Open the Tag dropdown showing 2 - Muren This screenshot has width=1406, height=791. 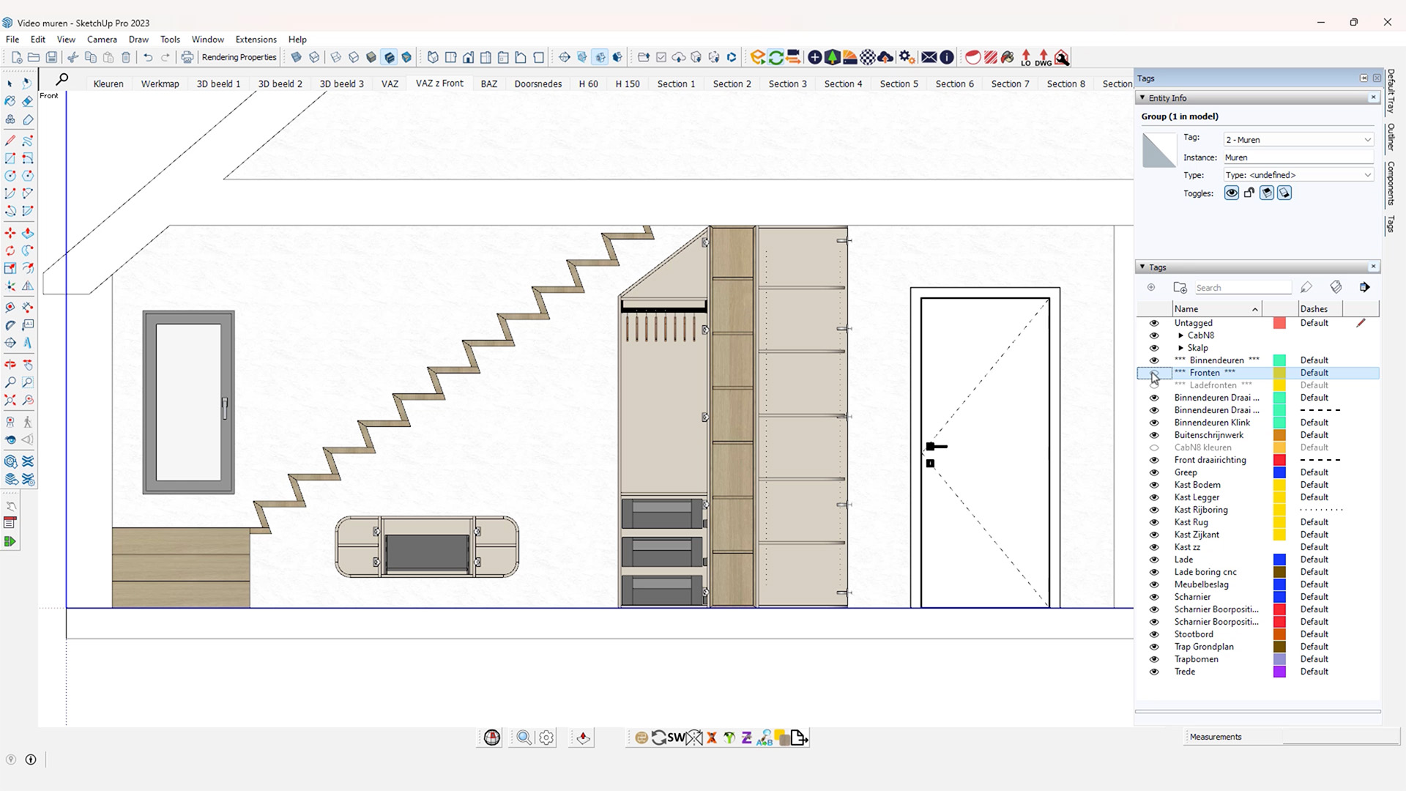(x=1366, y=139)
